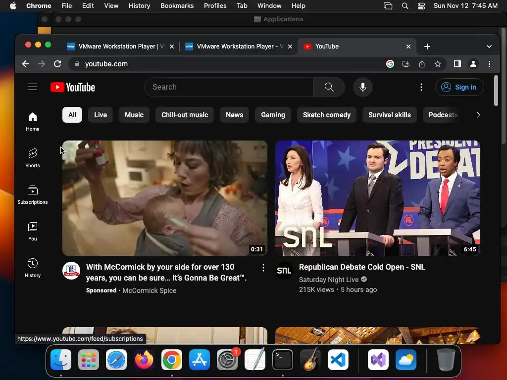Screen dimensions: 507x380
Task: Click the YouTube page vertical scrollbar
Action: click(x=496, y=91)
